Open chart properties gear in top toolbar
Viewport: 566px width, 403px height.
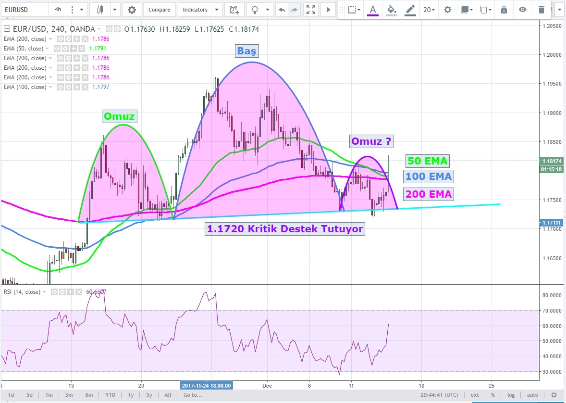(132, 10)
